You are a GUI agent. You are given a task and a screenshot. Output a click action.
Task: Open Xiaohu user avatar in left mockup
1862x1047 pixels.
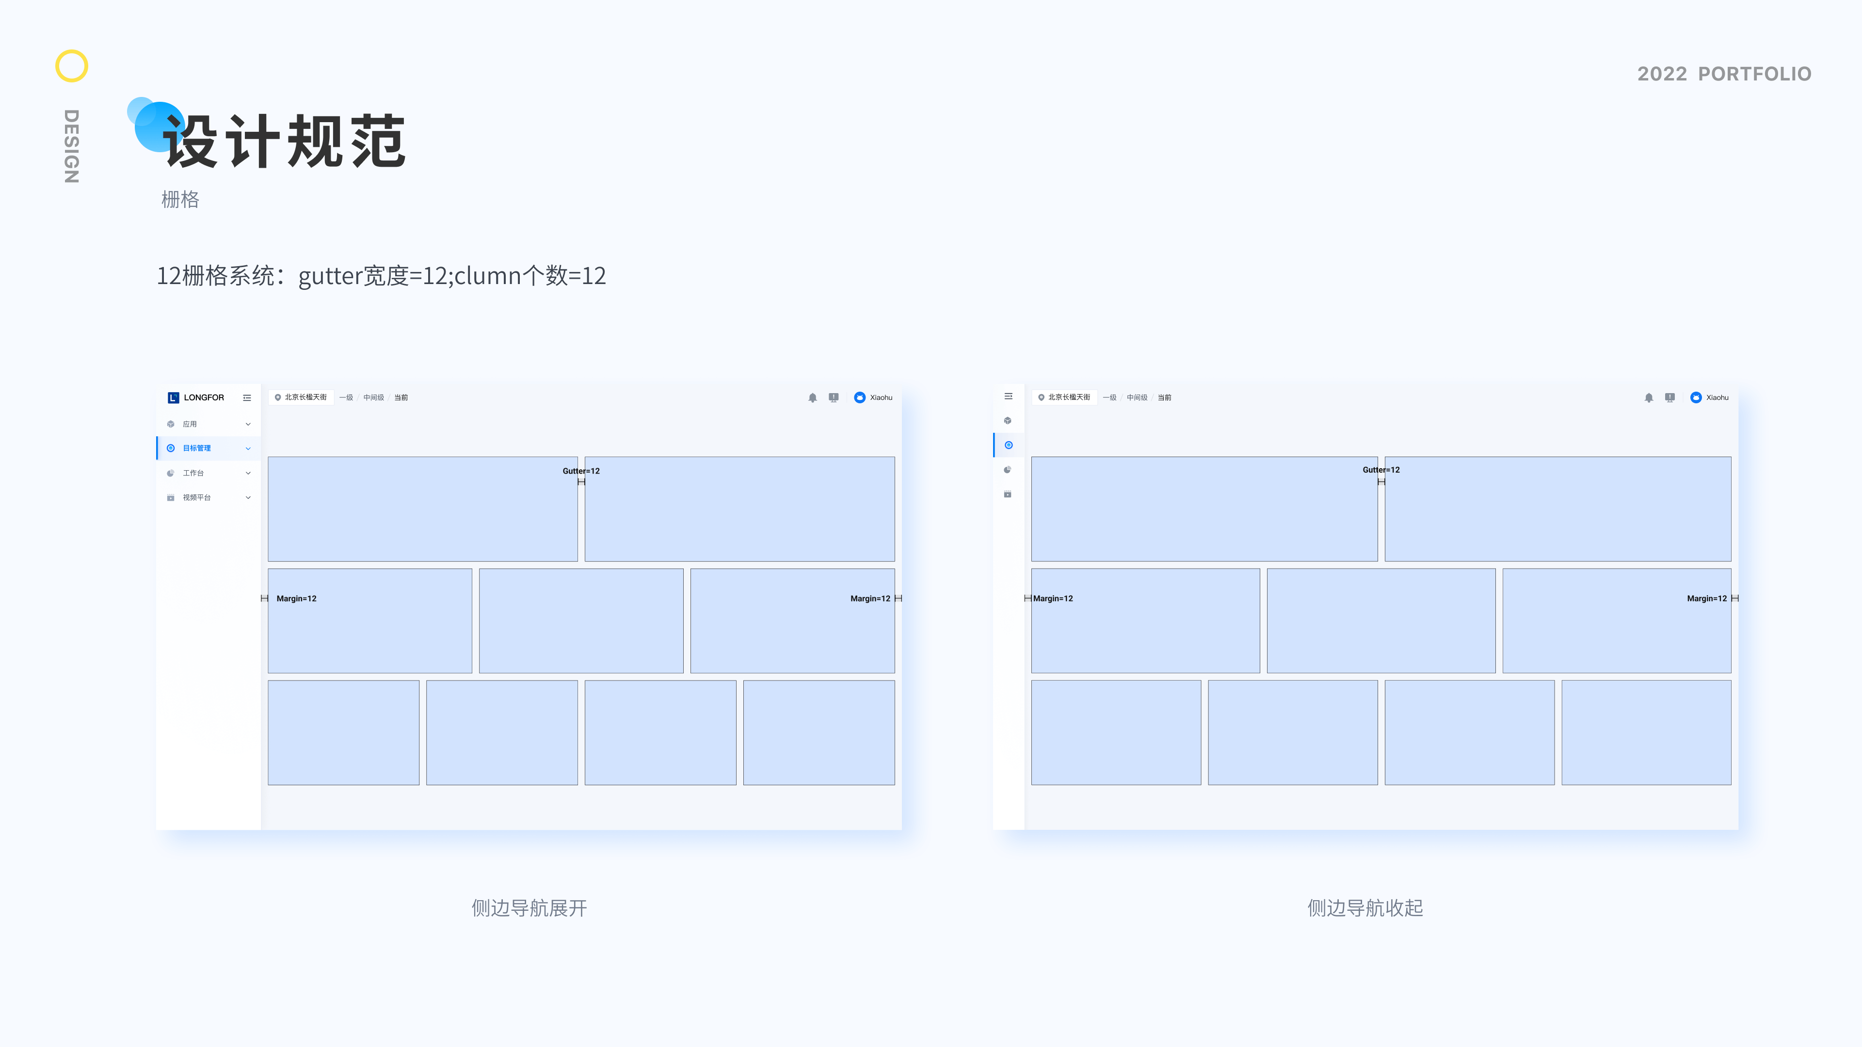pos(859,397)
